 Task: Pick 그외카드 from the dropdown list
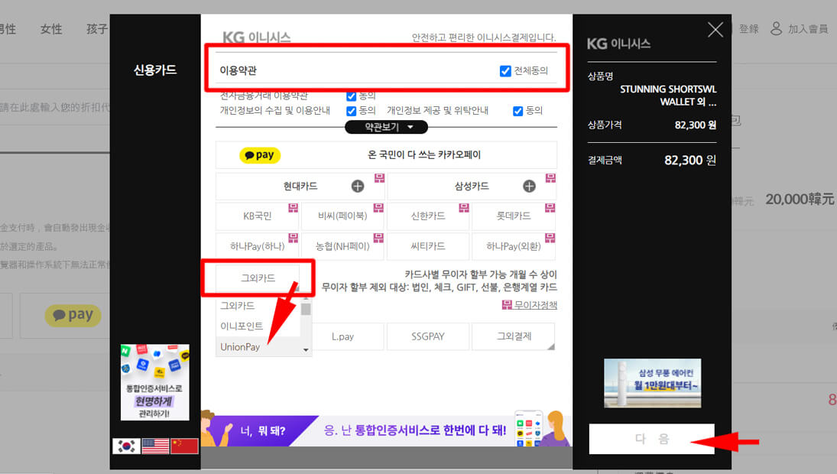238,306
